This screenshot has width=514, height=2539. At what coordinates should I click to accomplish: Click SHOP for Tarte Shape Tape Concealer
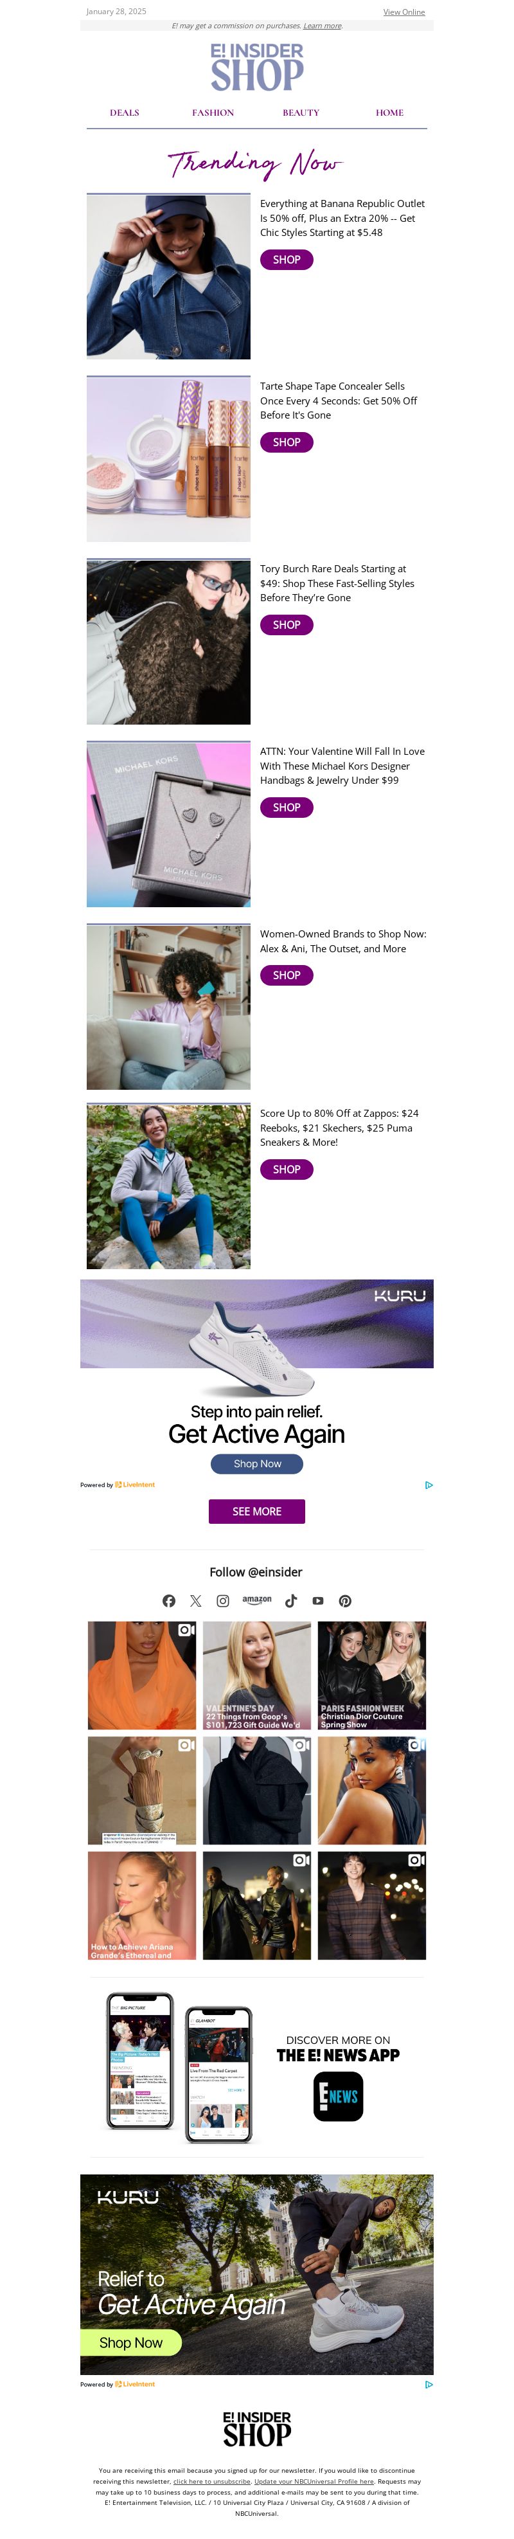pos(287,442)
